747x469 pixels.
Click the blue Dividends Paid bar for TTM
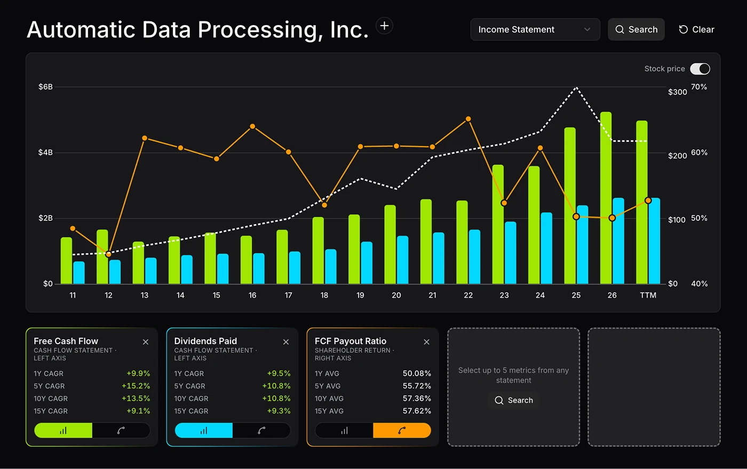click(x=654, y=241)
